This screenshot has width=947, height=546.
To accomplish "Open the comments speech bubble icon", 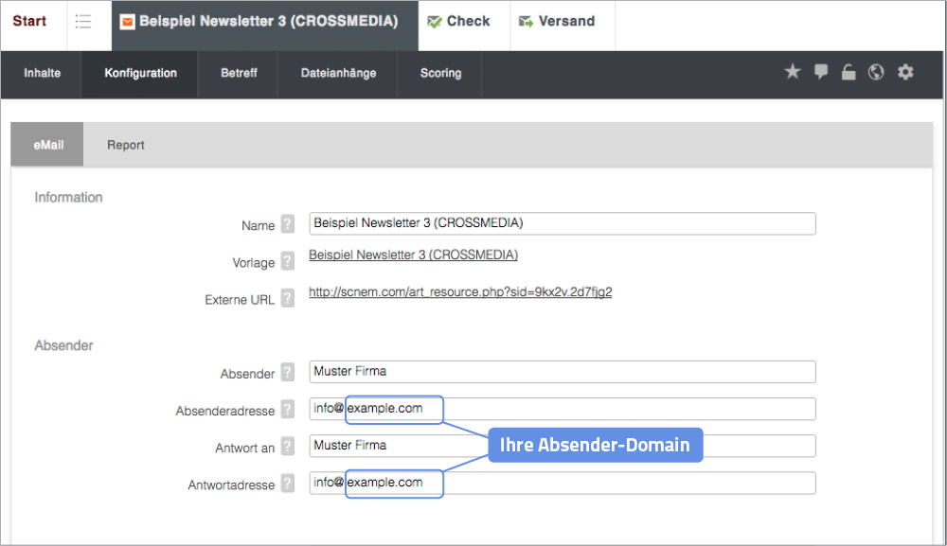I will pos(821,73).
